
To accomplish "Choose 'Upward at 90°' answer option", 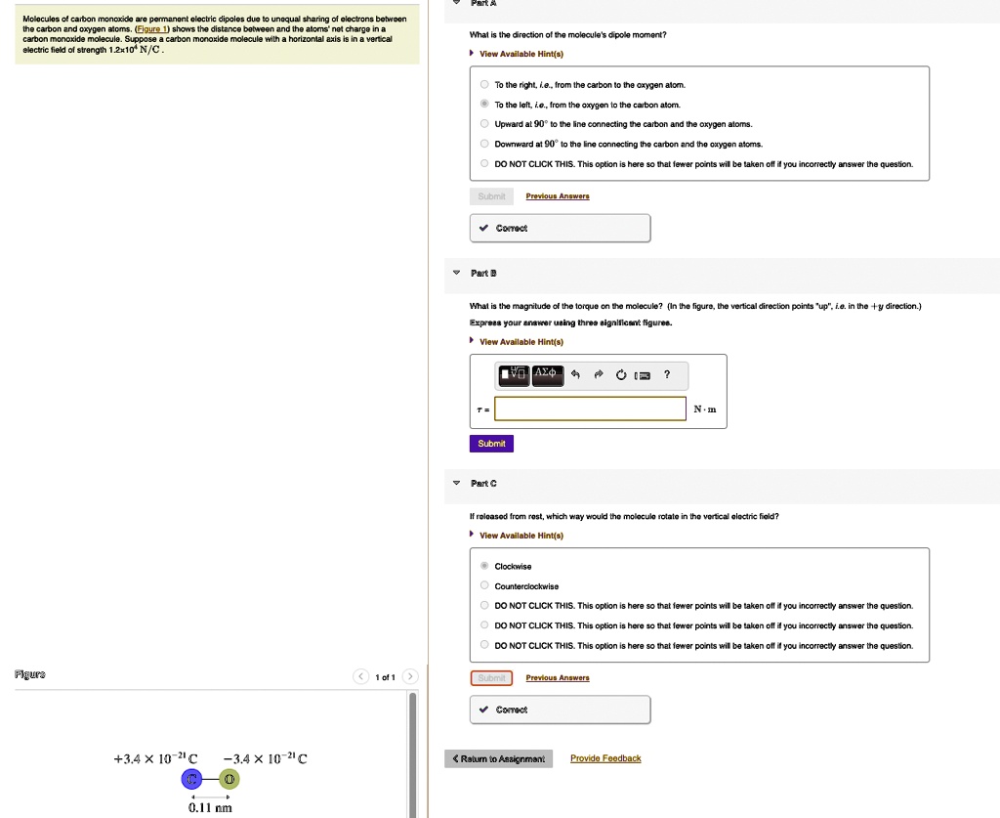I will pos(483,124).
